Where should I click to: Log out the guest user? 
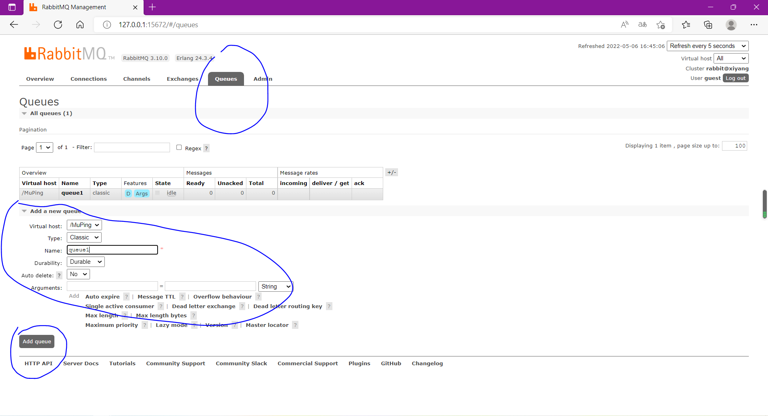(736, 78)
